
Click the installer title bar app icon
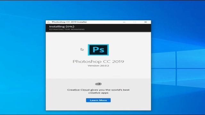coord(49,22)
